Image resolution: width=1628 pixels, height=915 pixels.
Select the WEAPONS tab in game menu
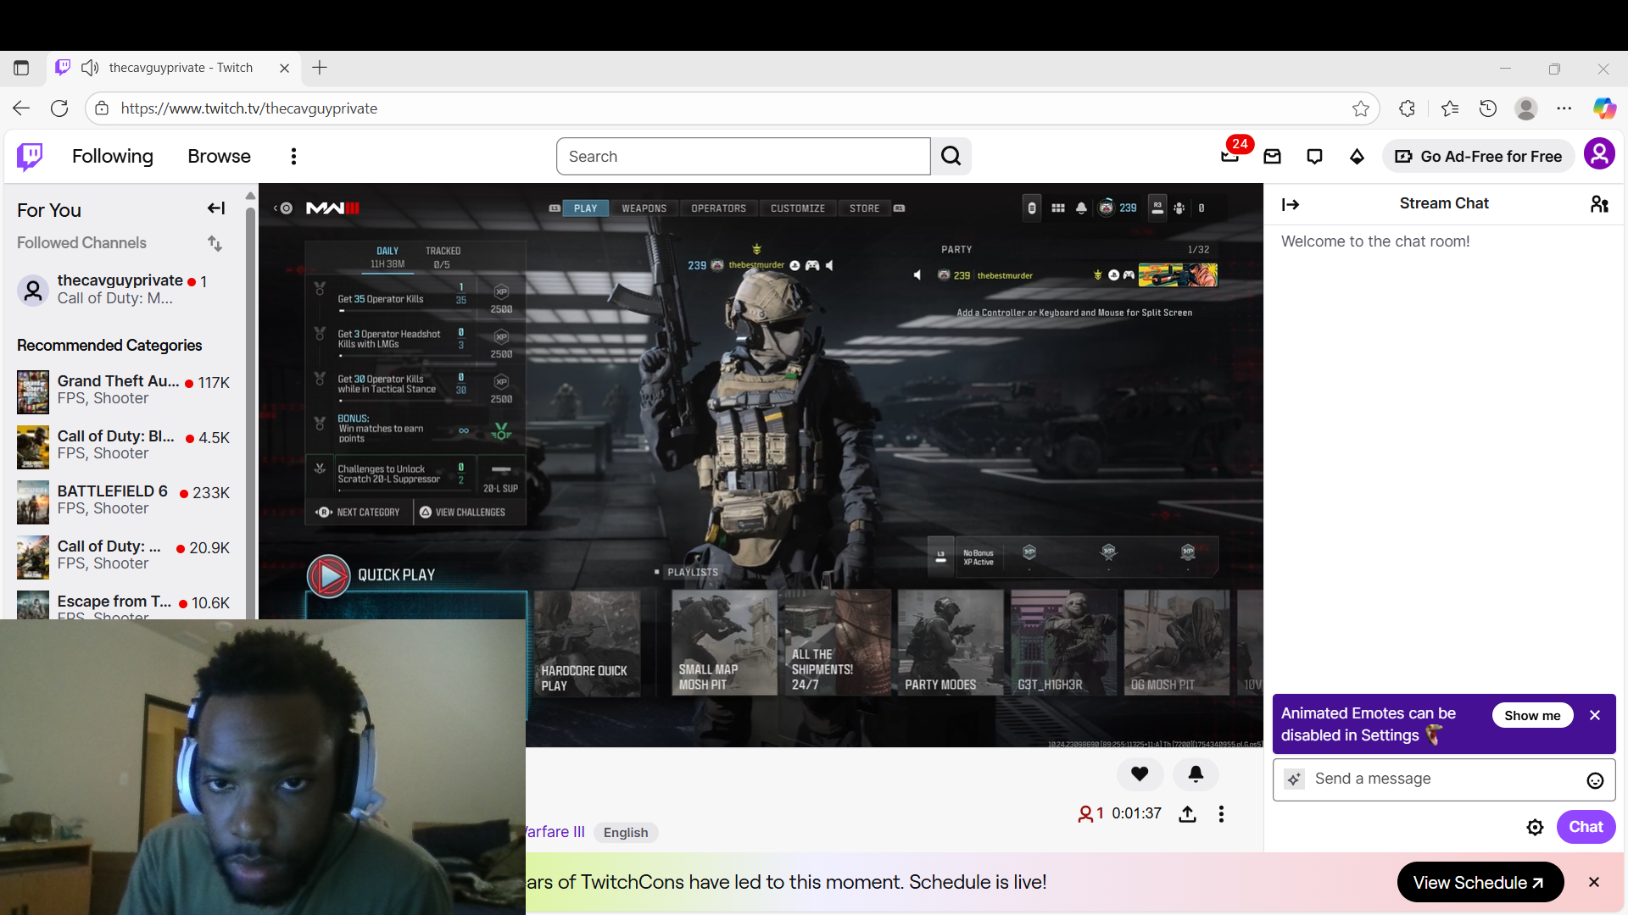(x=644, y=208)
